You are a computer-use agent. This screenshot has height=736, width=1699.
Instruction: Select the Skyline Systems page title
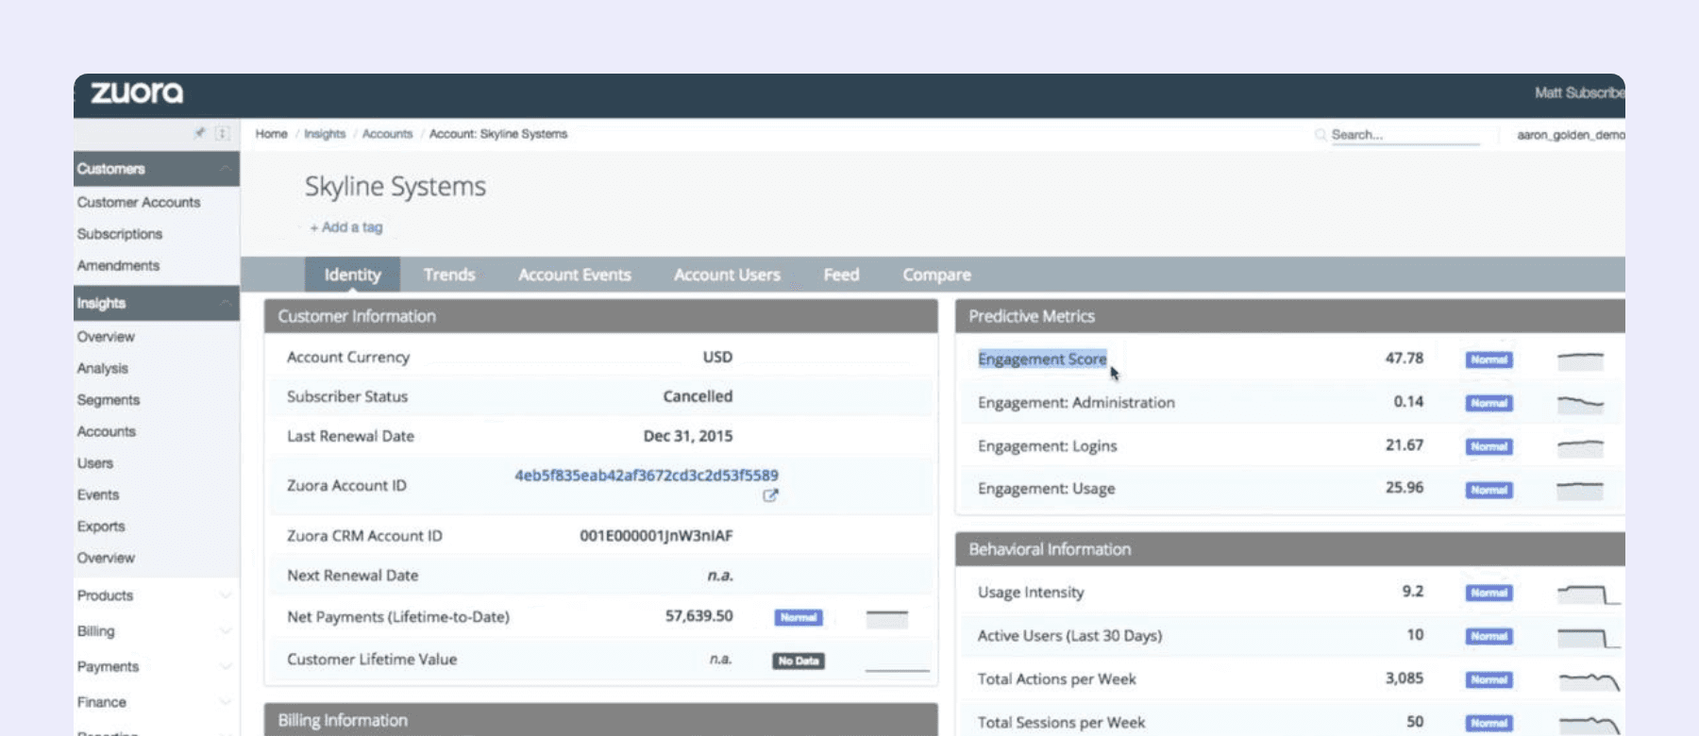click(x=395, y=187)
